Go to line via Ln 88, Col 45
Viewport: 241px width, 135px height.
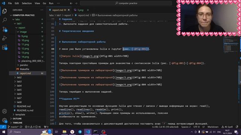(x=165, y=127)
